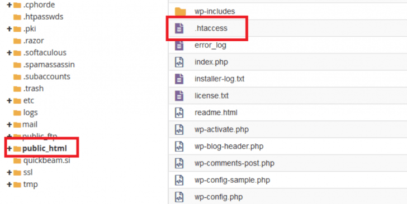
Task: Select the etc tree folder
Action: coord(29,100)
